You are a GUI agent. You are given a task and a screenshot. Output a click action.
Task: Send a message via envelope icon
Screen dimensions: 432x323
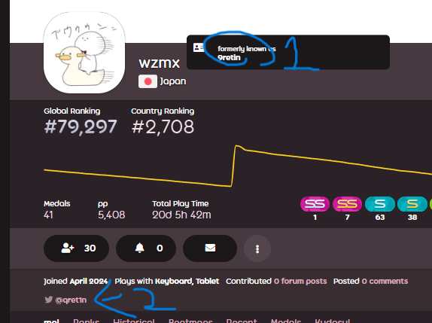pos(210,248)
